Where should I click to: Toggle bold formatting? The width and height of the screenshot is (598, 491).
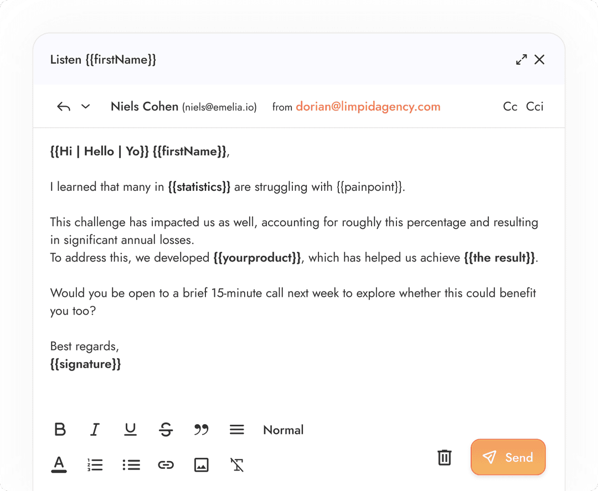[60, 430]
